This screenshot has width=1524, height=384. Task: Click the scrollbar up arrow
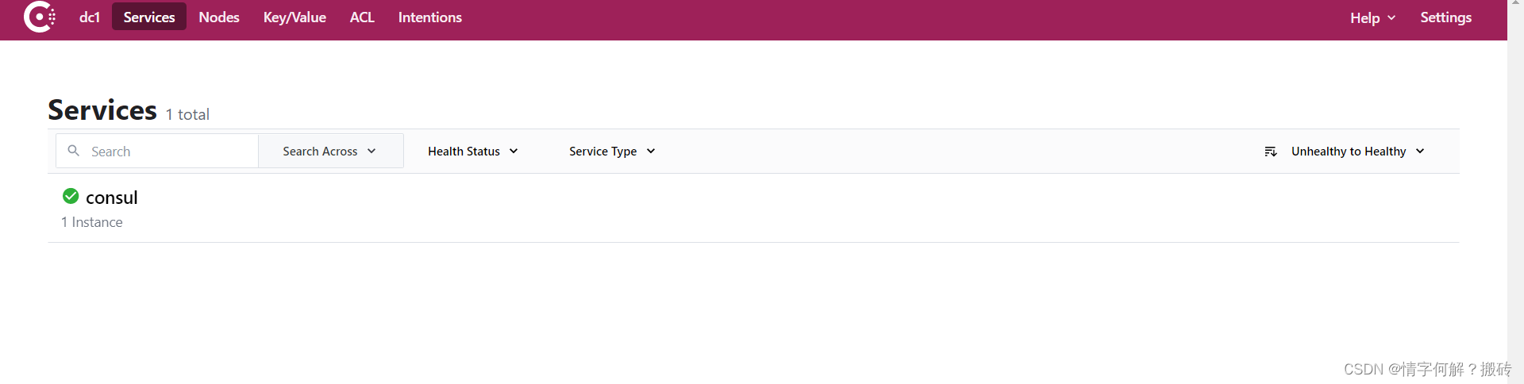tap(1515, 3)
